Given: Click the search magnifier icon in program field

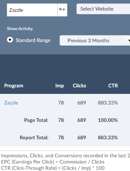Looking at the screenshot, I should 60,9.
